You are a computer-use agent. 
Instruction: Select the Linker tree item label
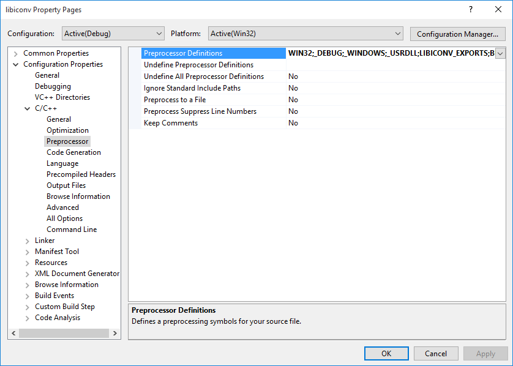(x=45, y=241)
